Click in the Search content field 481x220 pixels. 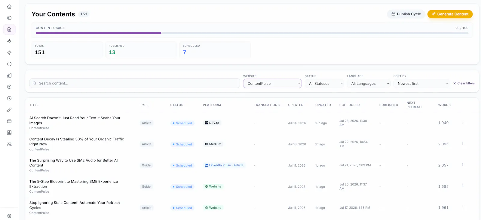(135, 83)
